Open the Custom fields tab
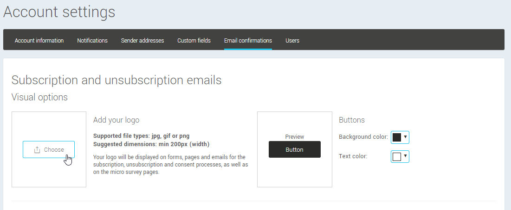 click(194, 41)
